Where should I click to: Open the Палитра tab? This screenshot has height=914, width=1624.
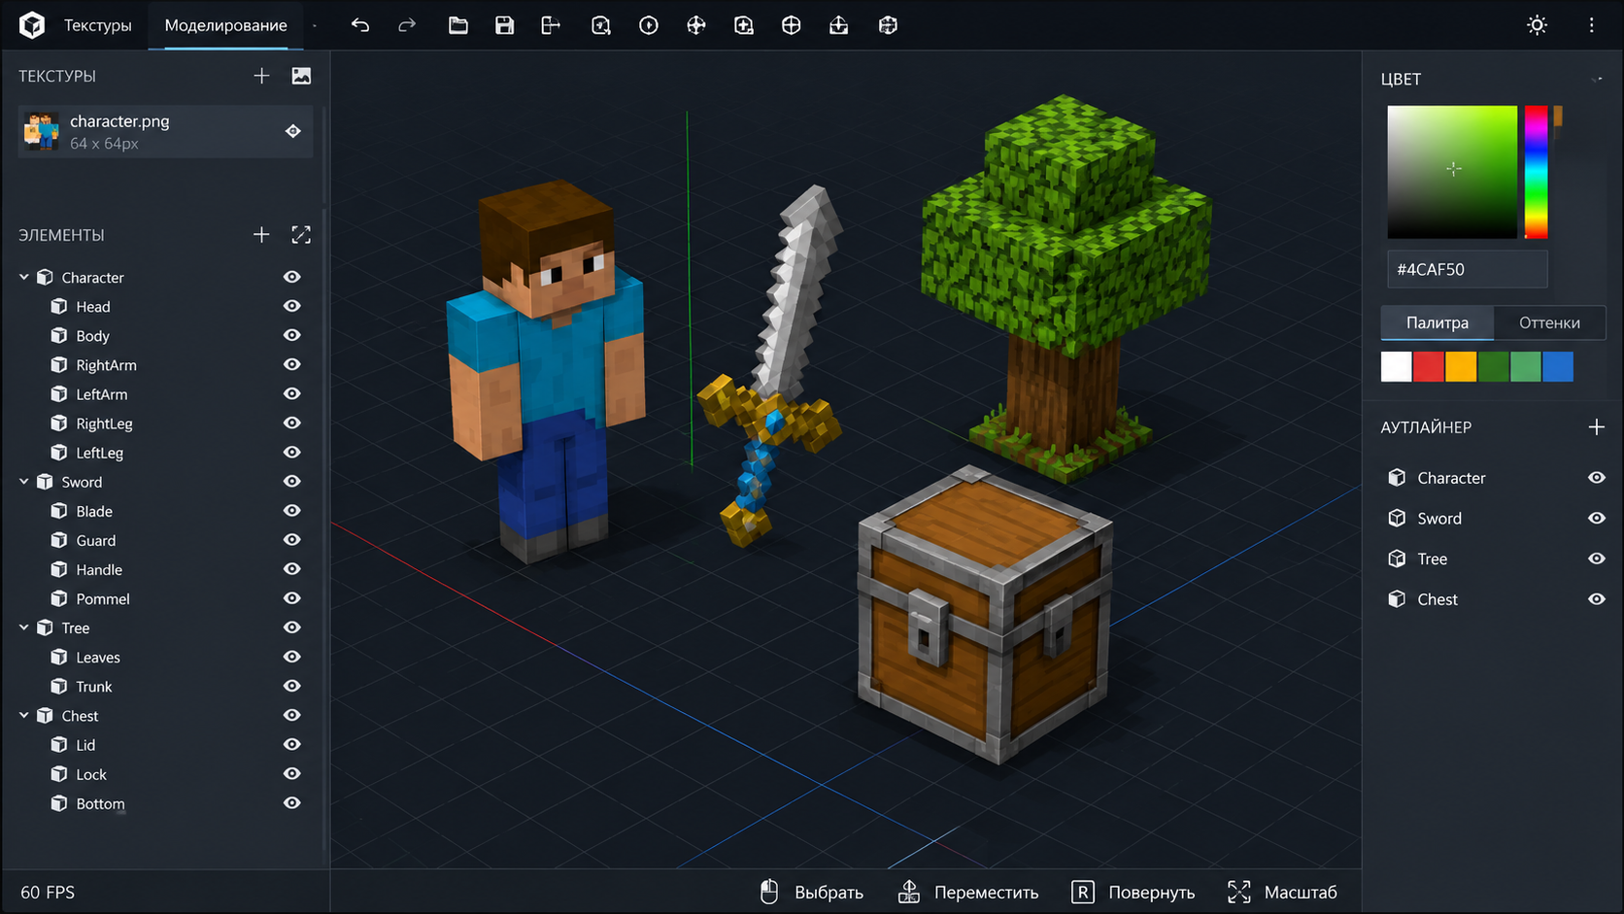1437,322
